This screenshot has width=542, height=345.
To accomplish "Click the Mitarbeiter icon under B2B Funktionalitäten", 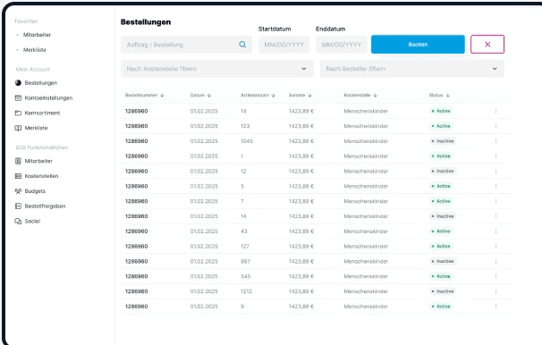I will click(18, 161).
